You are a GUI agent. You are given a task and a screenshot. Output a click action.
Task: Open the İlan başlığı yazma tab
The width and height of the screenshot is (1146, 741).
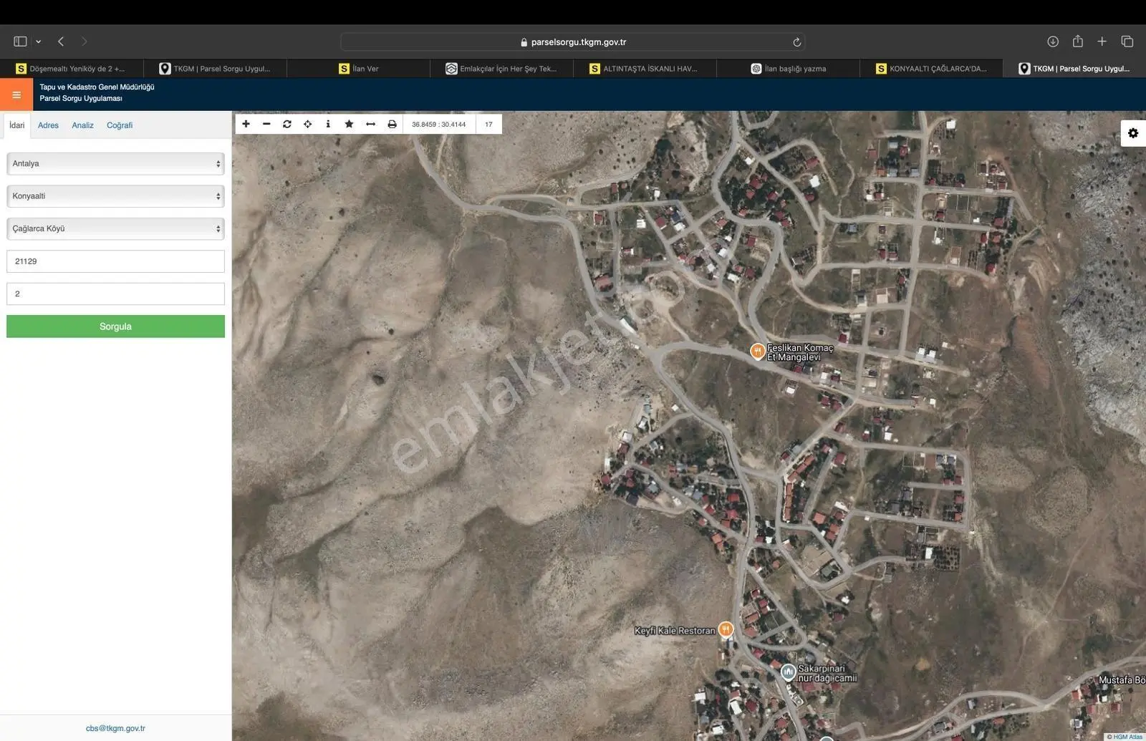pyautogui.click(x=788, y=69)
